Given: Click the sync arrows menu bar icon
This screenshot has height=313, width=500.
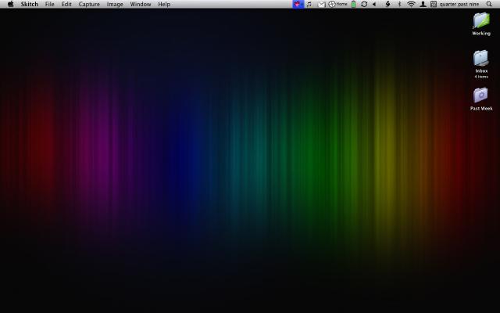Looking at the screenshot, I should [x=364, y=4].
